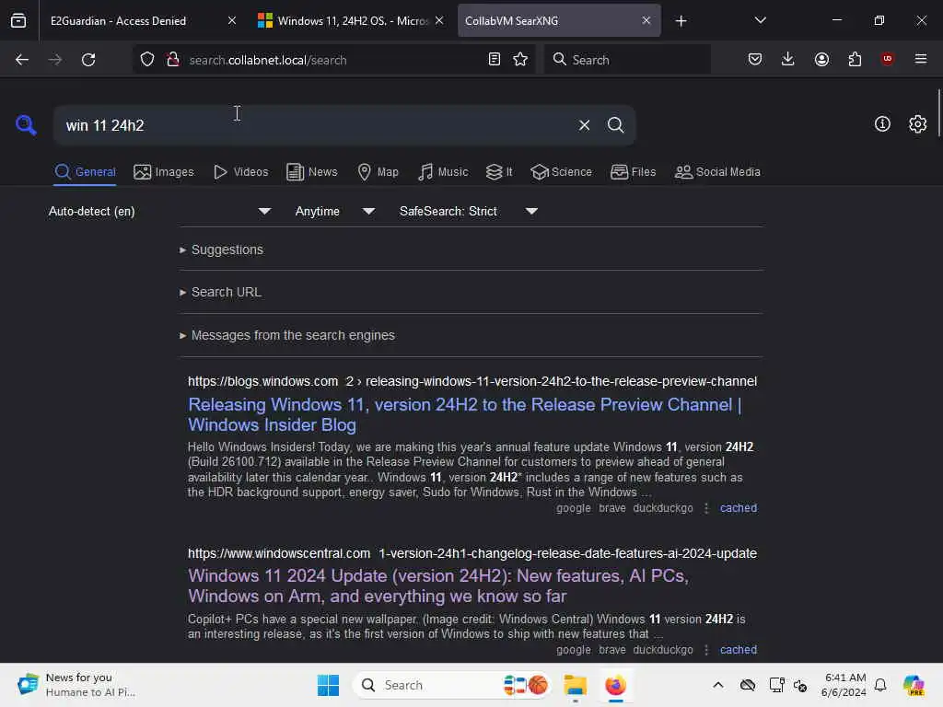Screen dimensions: 943x707
Task: Clear the SearXNG search query
Action: (x=584, y=125)
